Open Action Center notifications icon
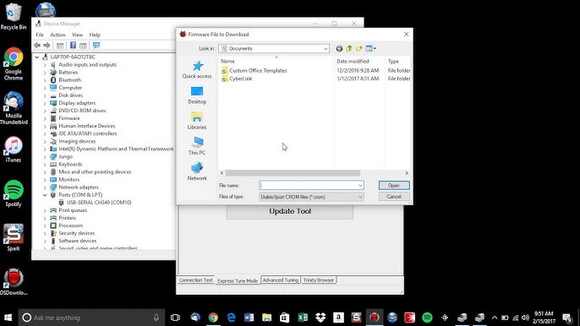Viewport: 580px width, 326px height. click(567, 318)
